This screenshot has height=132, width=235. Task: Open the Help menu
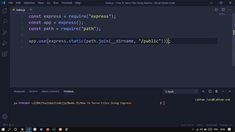[78, 3]
